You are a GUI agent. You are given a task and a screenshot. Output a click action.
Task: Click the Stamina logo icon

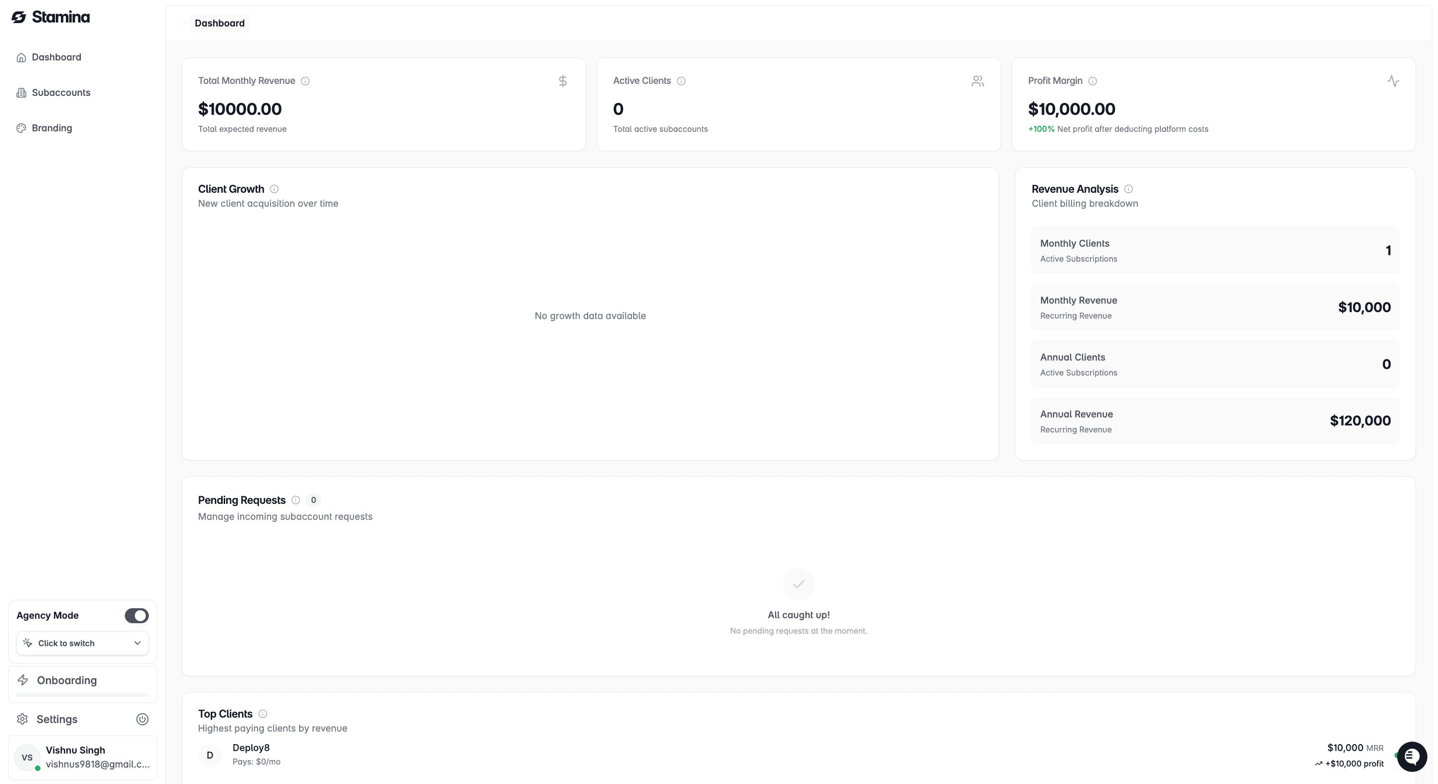coord(19,17)
